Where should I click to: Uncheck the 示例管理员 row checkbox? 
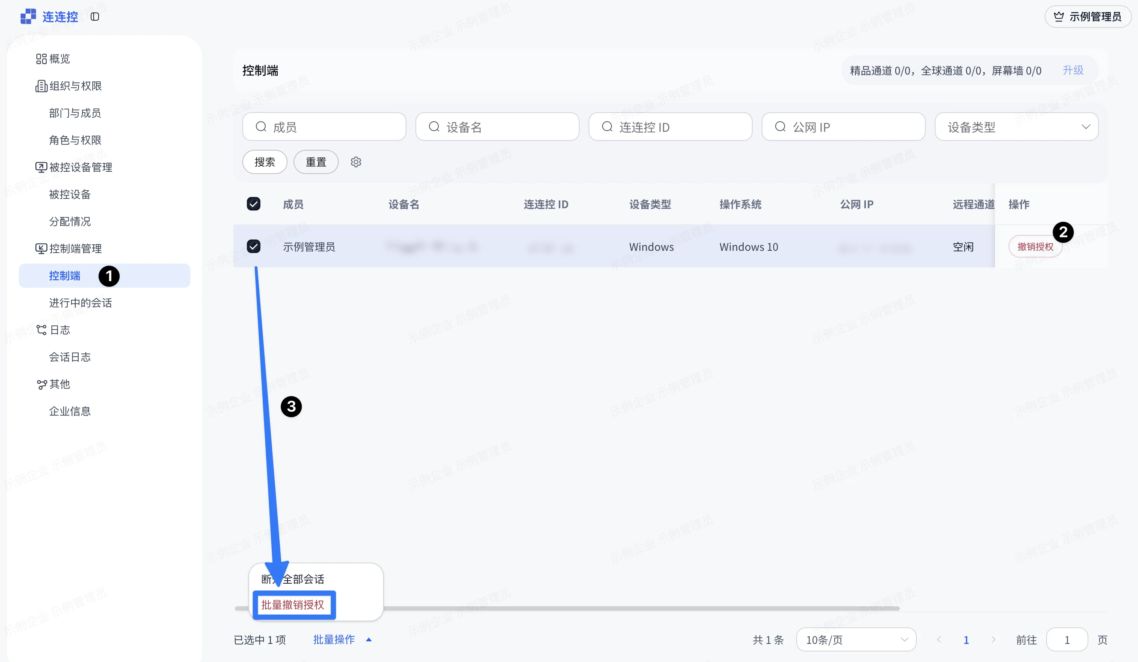point(253,246)
